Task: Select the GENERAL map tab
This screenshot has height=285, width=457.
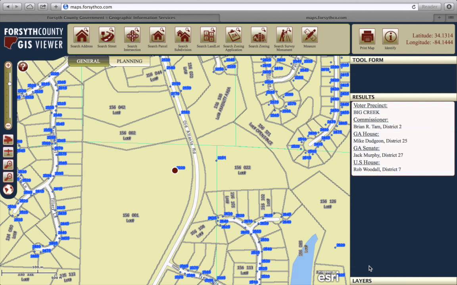Action: click(88, 61)
